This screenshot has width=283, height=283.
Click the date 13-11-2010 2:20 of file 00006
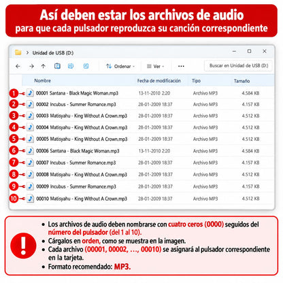154,151
